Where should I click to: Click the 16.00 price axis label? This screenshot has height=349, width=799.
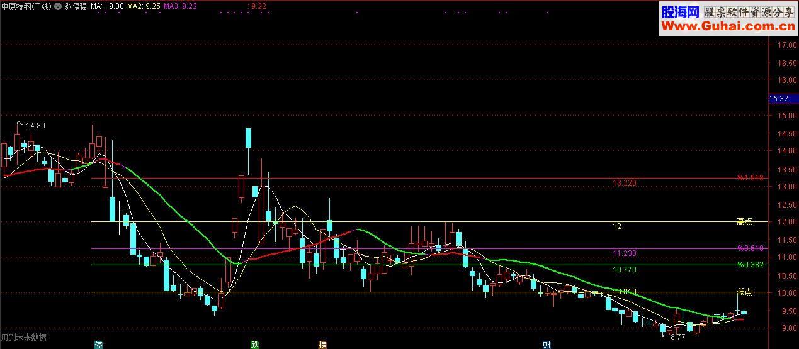click(787, 80)
